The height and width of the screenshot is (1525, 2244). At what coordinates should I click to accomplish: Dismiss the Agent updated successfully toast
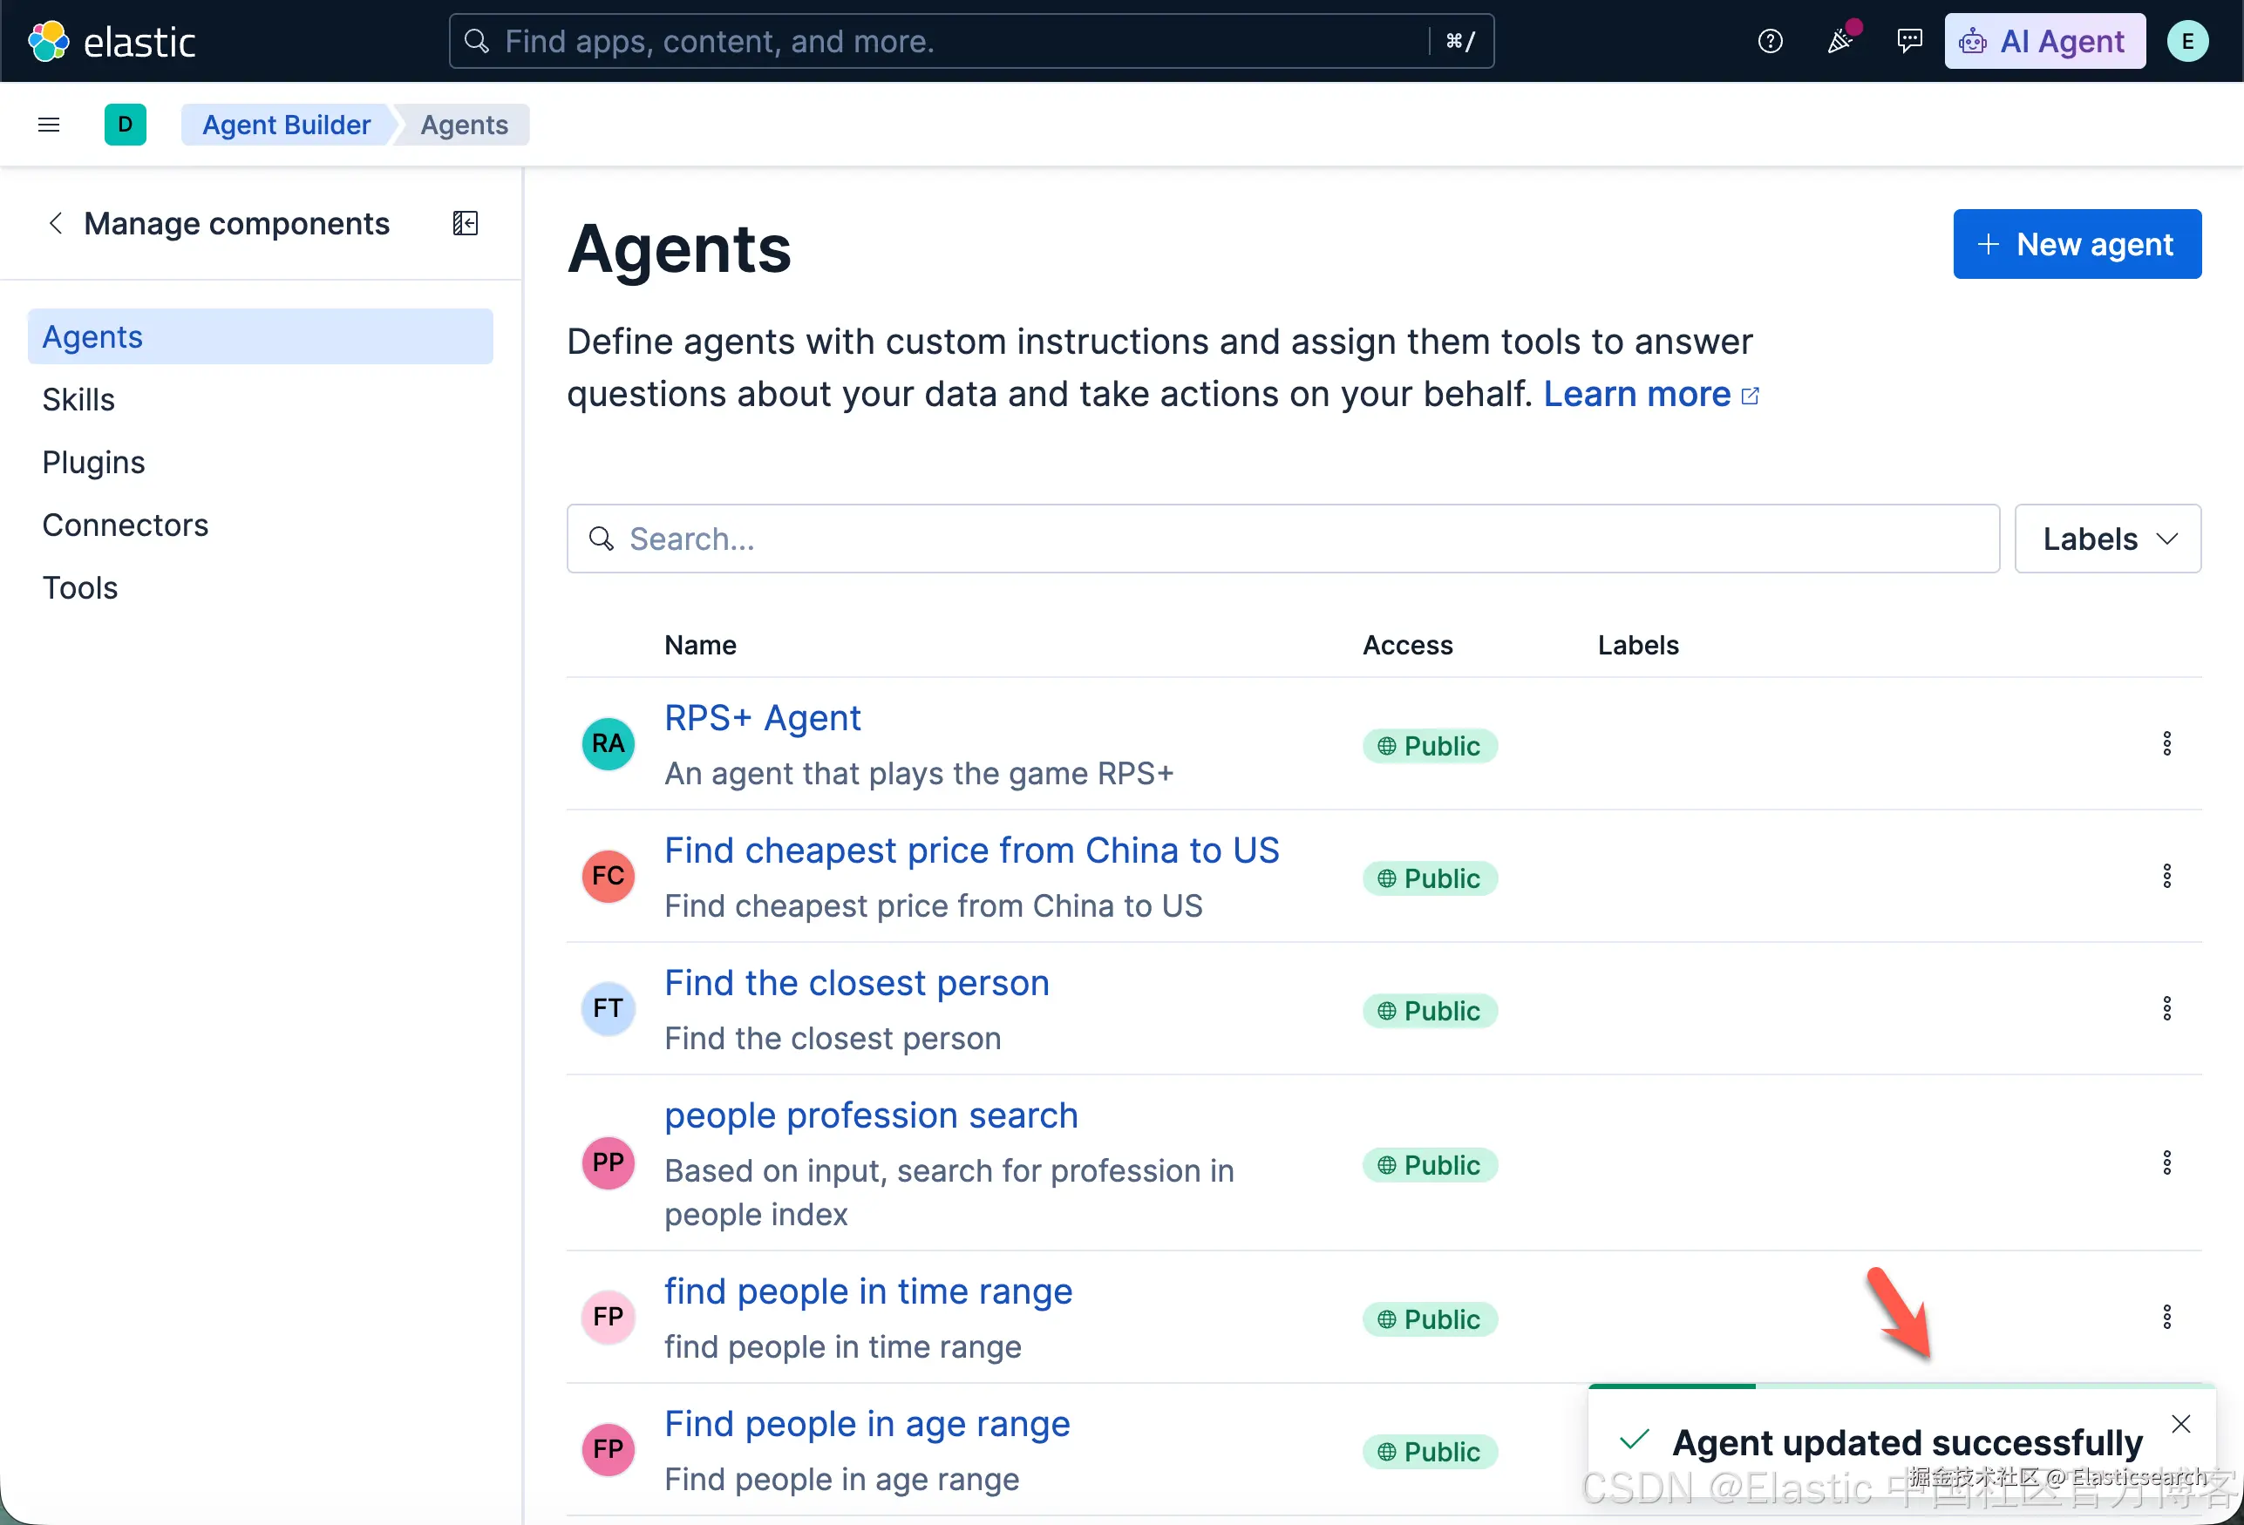(x=2180, y=1424)
